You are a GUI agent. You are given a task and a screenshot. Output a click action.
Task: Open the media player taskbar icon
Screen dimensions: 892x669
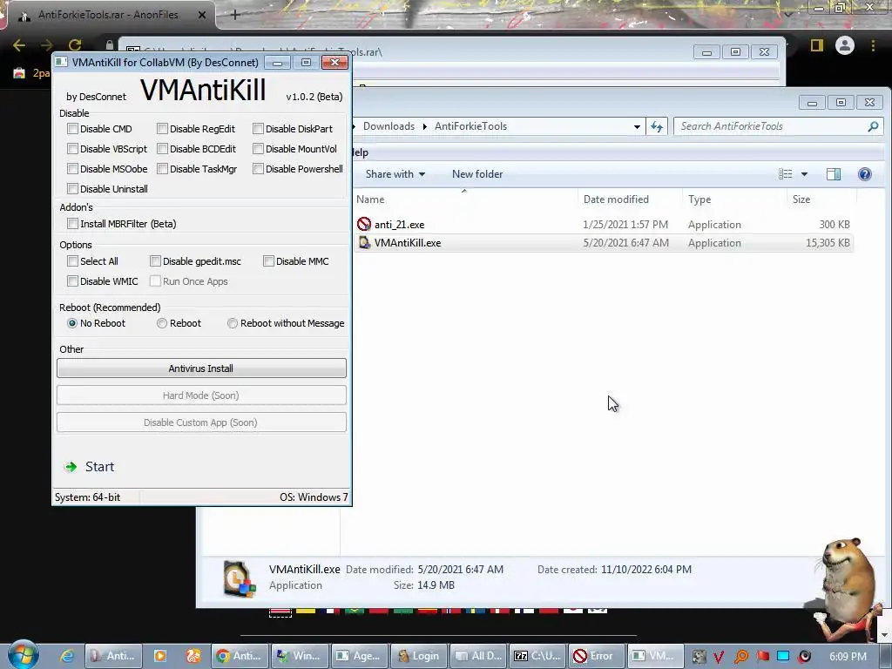pos(160,656)
